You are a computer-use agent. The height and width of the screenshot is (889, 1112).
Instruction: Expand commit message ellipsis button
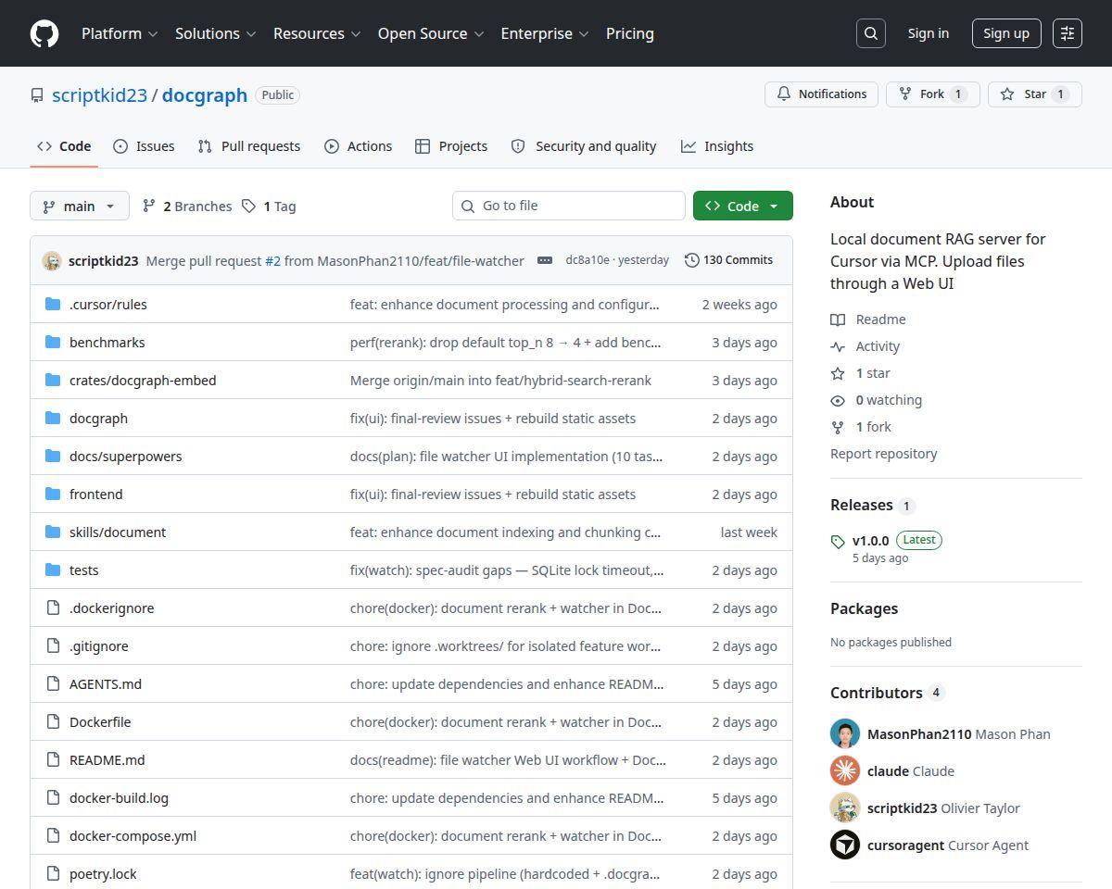point(545,260)
